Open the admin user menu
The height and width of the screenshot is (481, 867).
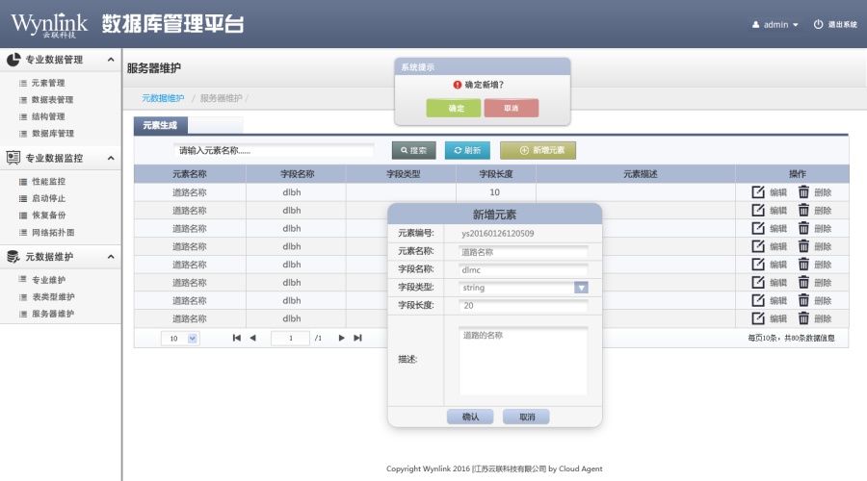point(775,25)
